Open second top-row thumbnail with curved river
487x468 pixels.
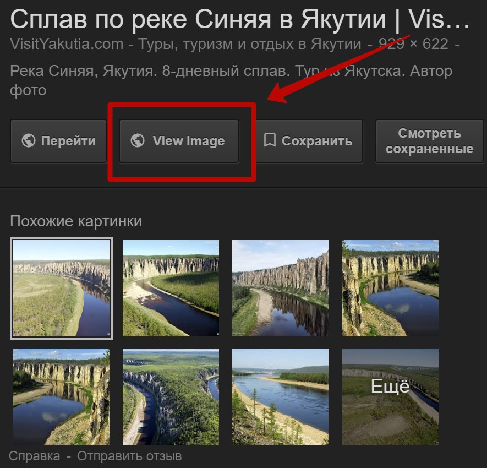pos(171,288)
